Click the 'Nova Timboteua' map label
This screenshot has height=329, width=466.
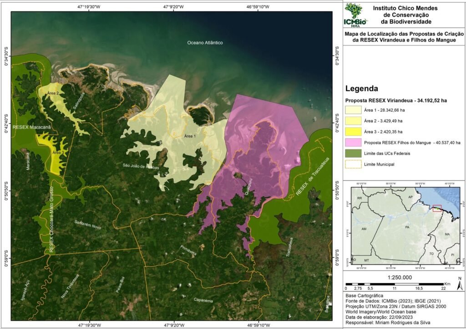[x=70, y=286]
